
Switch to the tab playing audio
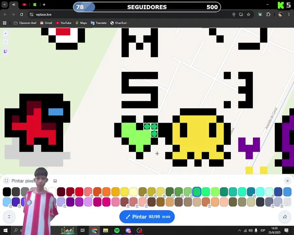[14, 5]
